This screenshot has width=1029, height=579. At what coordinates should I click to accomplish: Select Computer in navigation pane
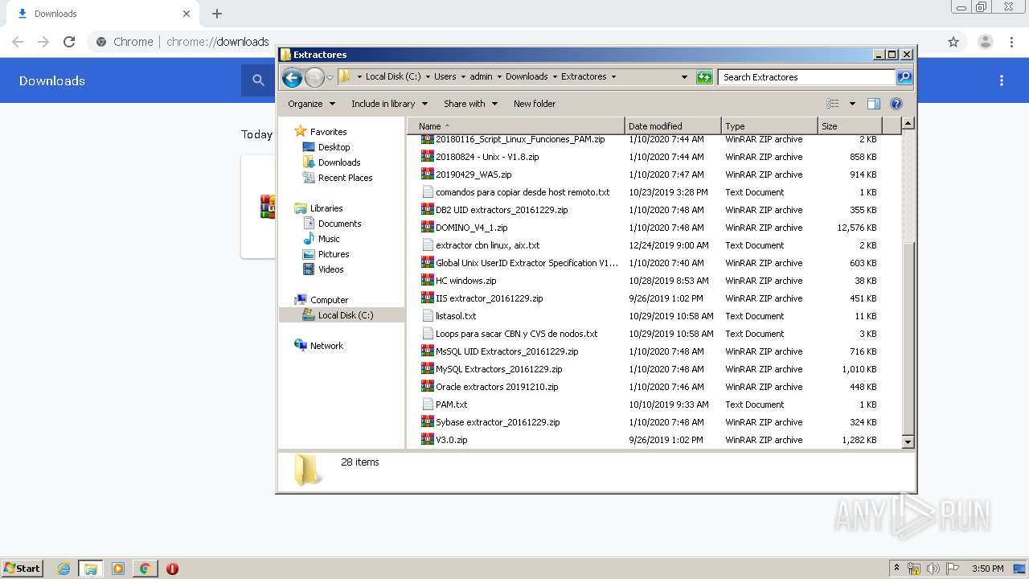pos(321,300)
